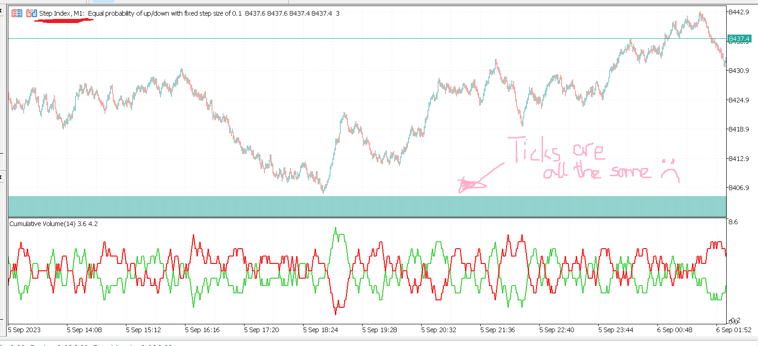The width and height of the screenshot is (758, 346).
Task: Open the Depth of Market icon
Action: 17,13
